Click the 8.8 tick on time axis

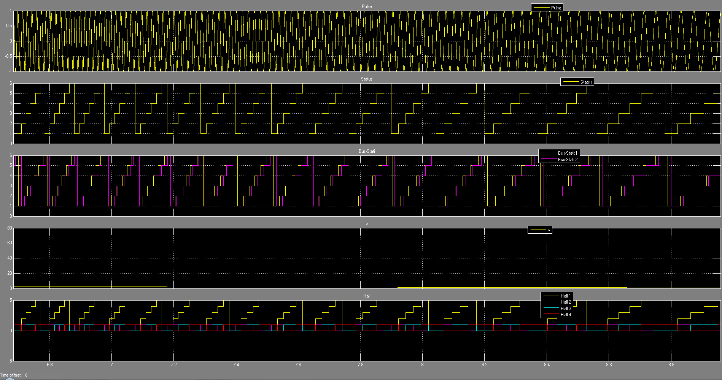pos(671,365)
